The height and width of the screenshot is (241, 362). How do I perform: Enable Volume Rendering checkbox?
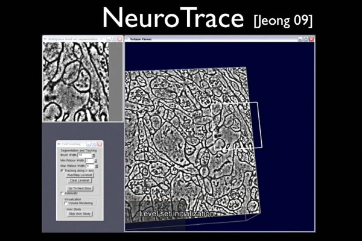(x=66, y=204)
